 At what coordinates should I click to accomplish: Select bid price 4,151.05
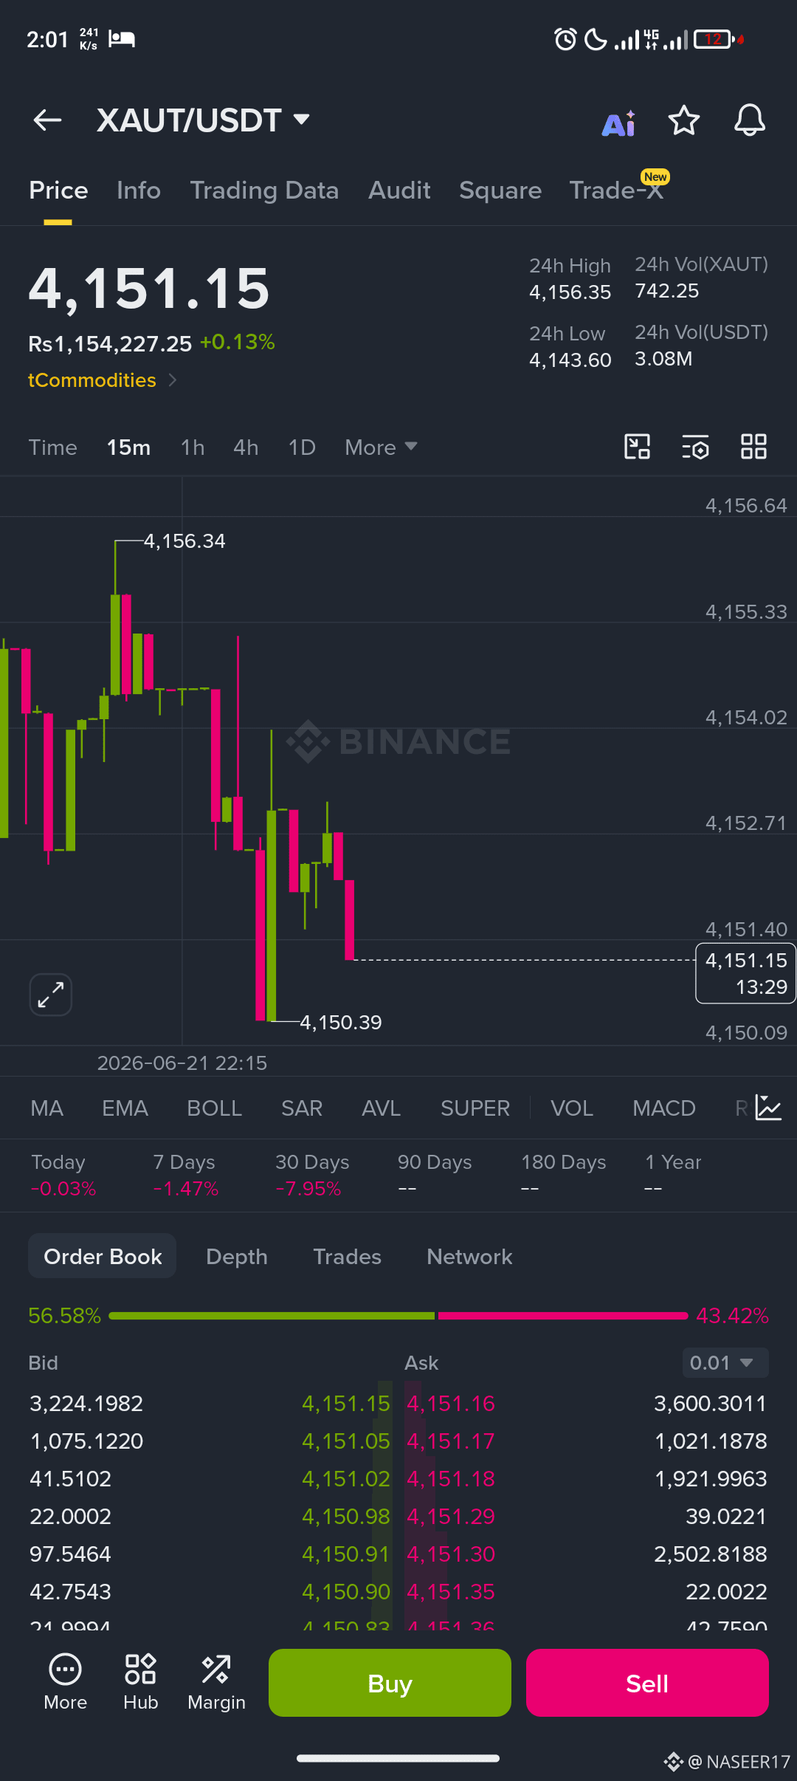pyautogui.click(x=345, y=1441)
